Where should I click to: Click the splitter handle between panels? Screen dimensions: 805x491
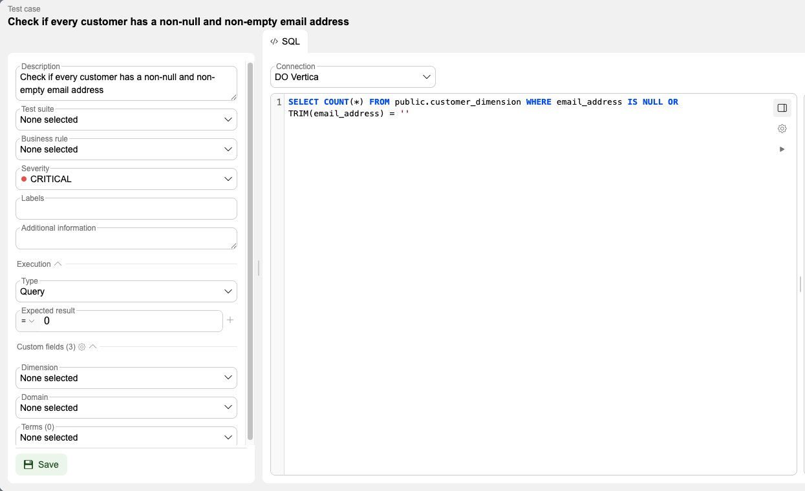(259, 268)
